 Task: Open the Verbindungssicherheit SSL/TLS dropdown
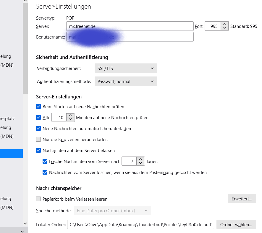tap(126, 68)
